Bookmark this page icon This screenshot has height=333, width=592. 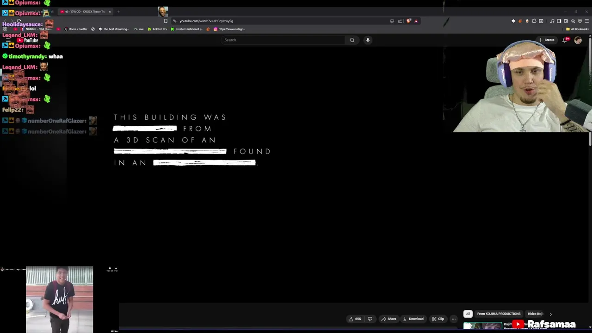166,21
